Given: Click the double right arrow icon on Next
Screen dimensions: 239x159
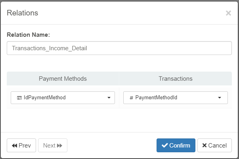Looking at the screenshot, I should click(60, 146).
